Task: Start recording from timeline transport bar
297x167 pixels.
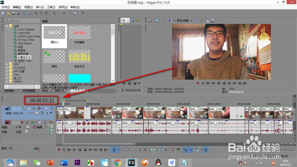Action: pyautogui.click(x=59, y=150)
